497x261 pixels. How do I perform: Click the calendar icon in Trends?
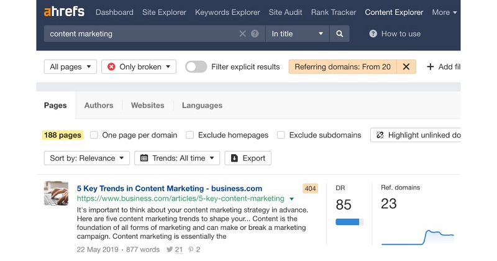point(144,158)
